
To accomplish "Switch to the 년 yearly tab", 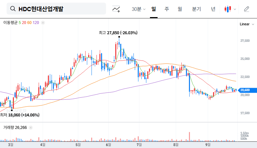I will (213, 9).
